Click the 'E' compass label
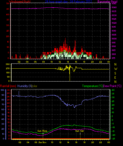Image resolution: width=123 pixels, height=146 pixels. [115, 78]
